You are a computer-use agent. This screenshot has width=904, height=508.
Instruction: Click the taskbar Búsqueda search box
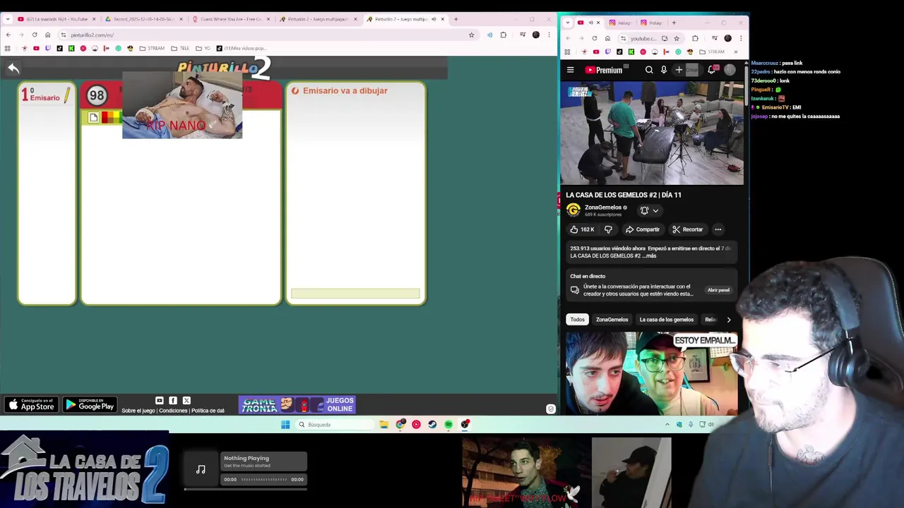click(335, 424)
